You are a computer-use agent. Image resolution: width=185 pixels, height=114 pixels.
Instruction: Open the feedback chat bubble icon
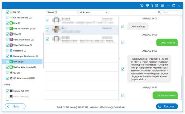tap(157, 6)
